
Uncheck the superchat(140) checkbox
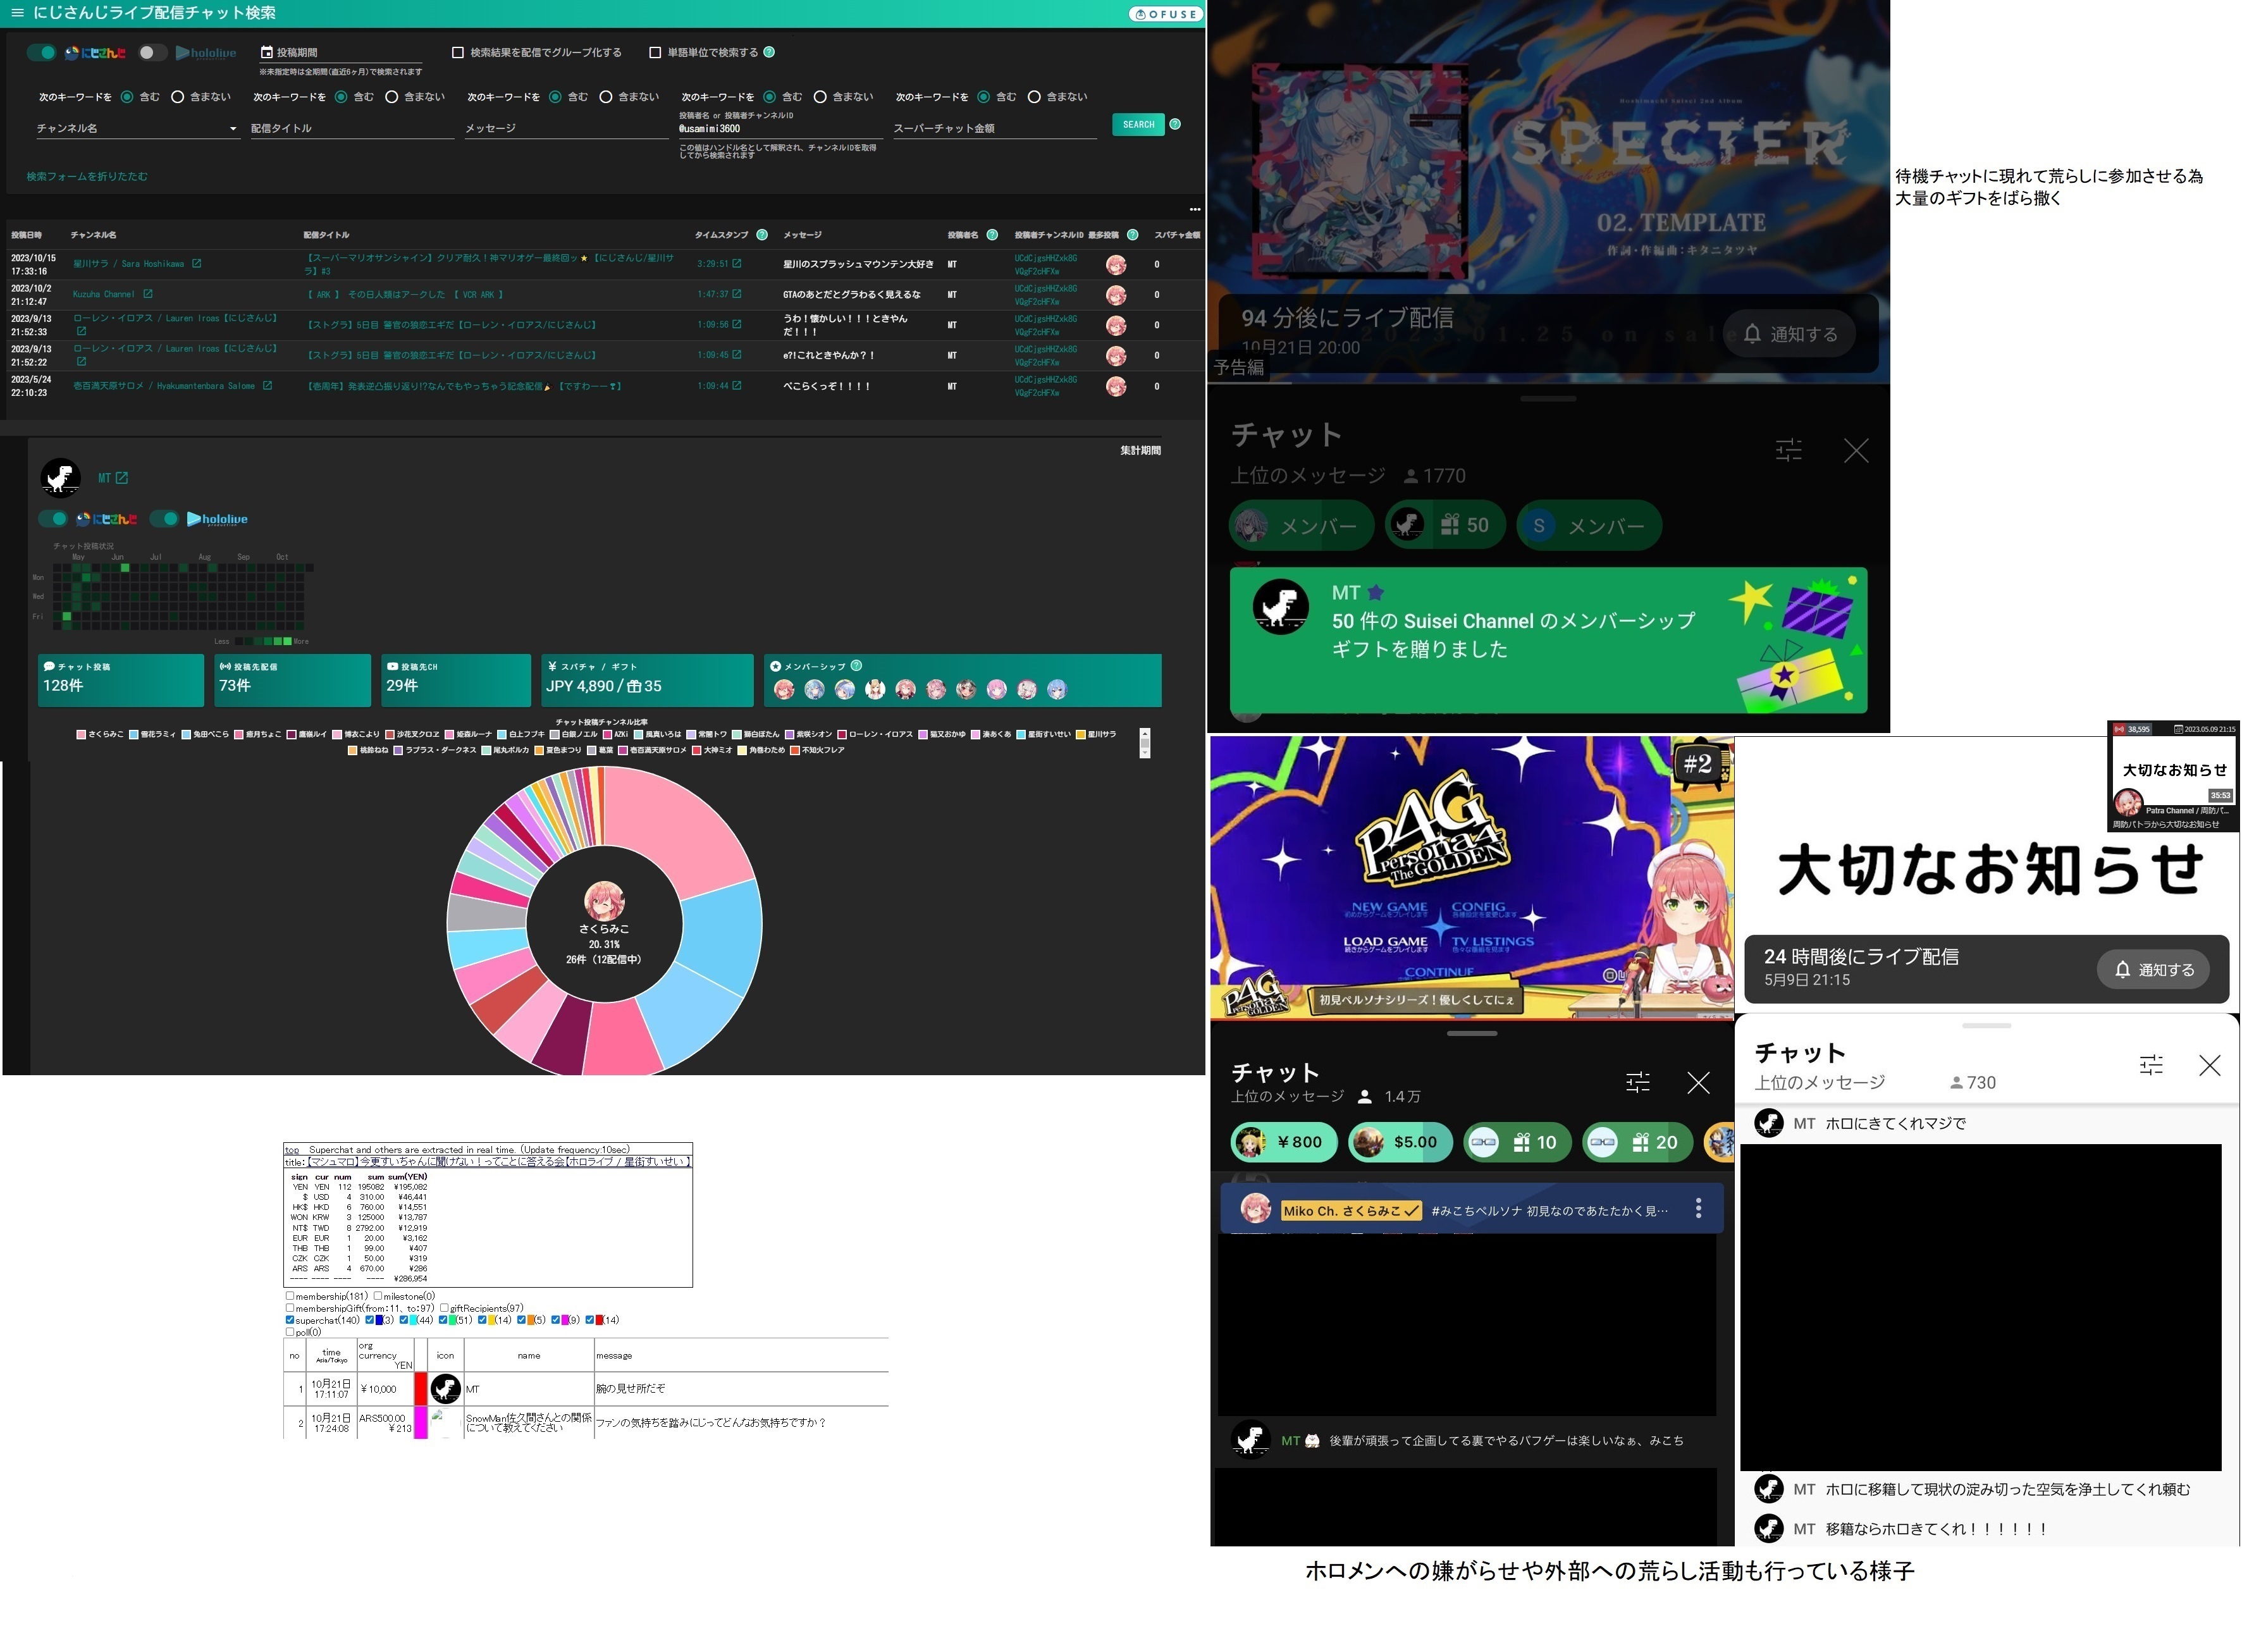[290, 1321]
